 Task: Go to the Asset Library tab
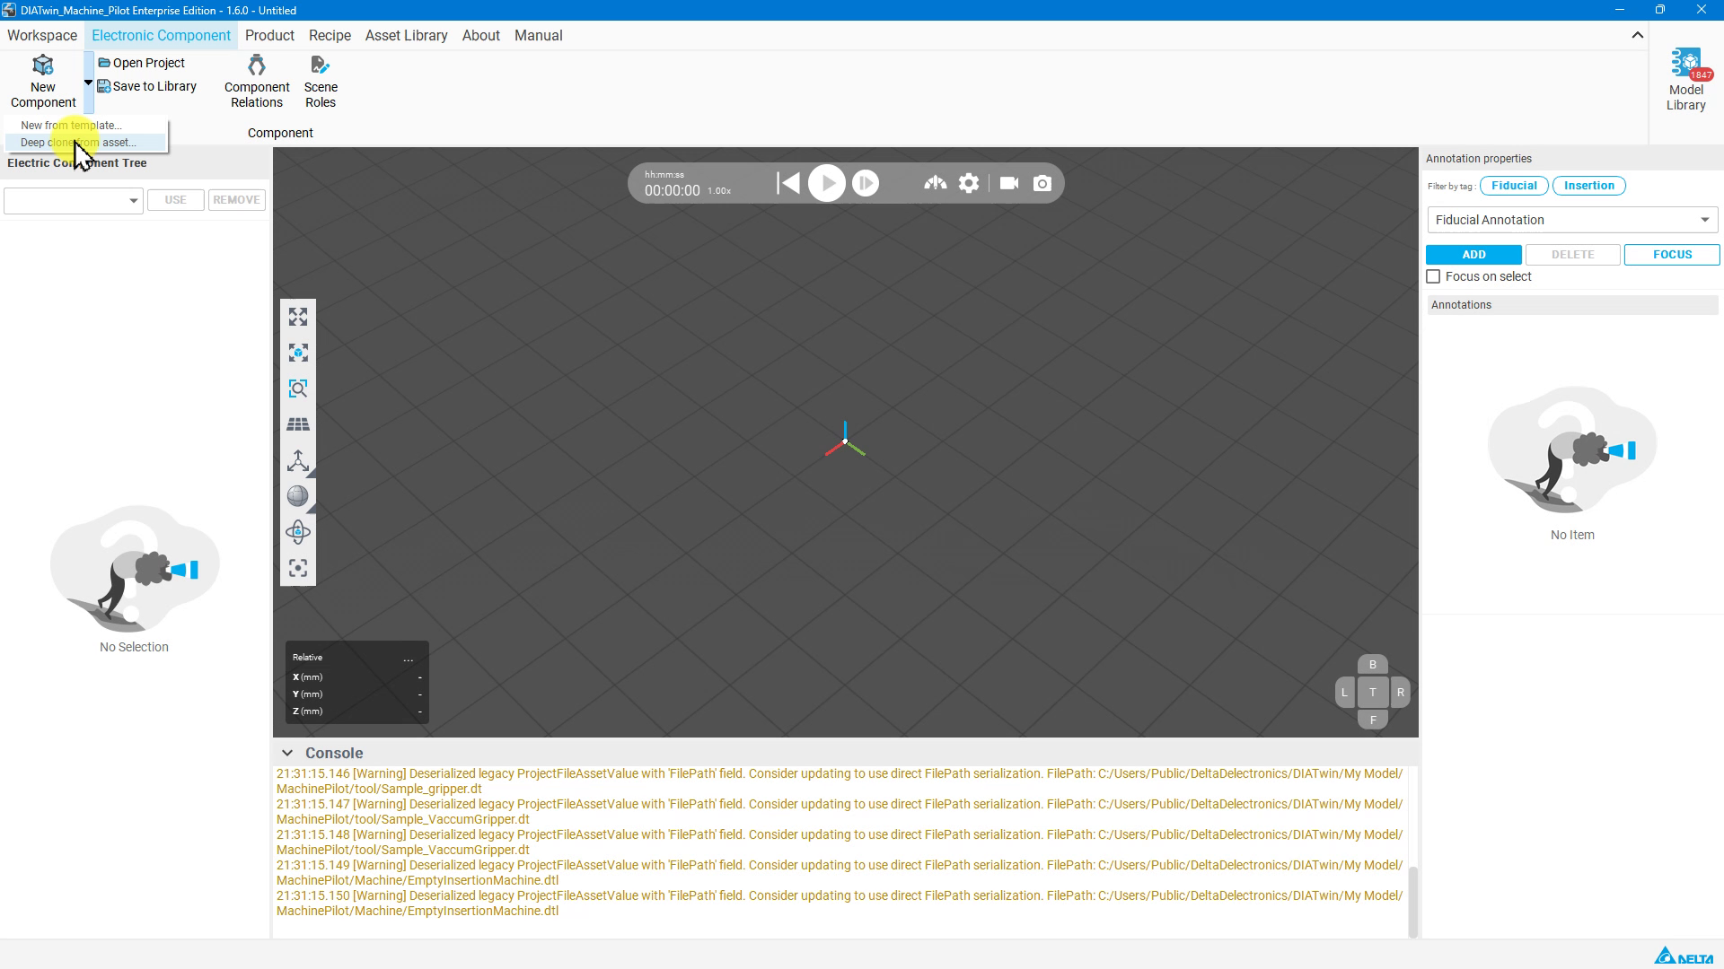[x=406, y=36]
